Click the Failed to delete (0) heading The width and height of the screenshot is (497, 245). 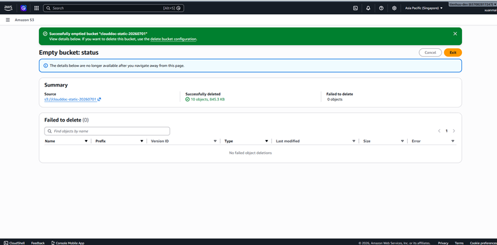click(x=66, y=120)
